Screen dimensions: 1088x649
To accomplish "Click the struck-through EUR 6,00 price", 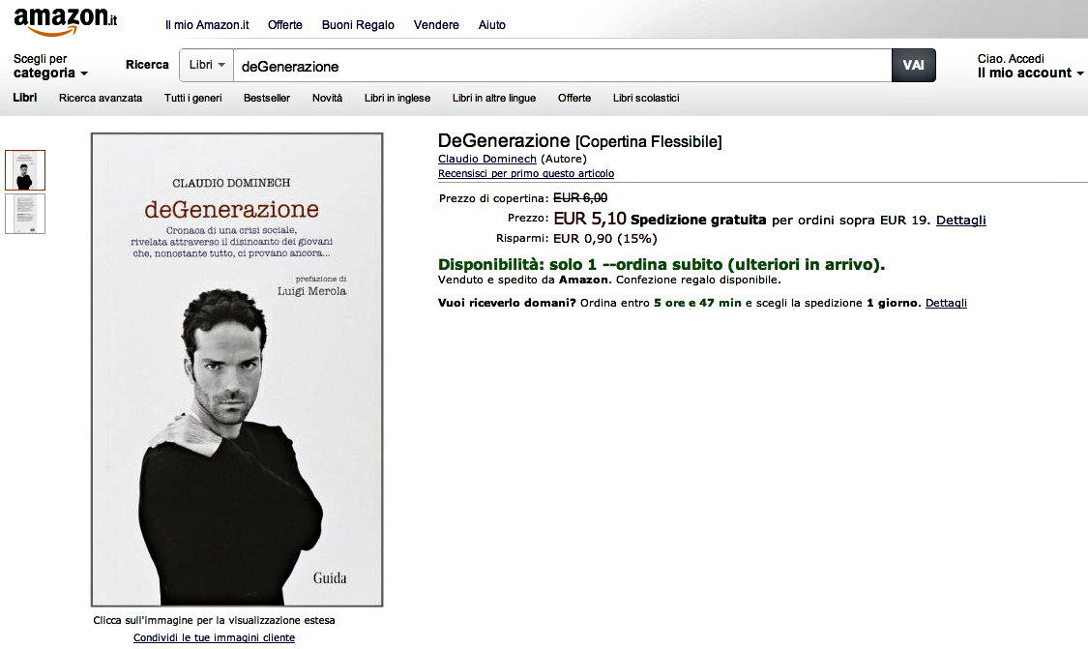I will [x=580, y=198].
